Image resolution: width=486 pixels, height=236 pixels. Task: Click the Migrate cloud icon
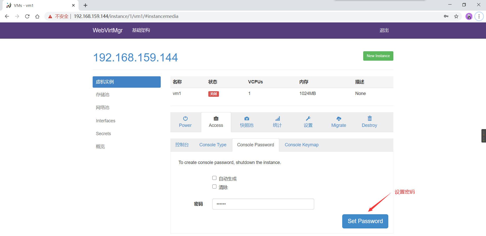click(339, 119)
